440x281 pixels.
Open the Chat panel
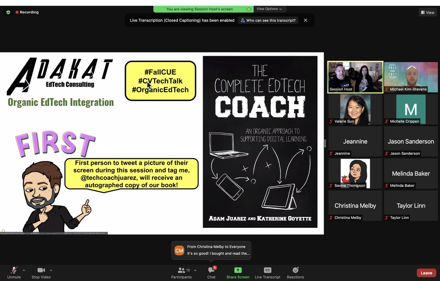[x=212, y=273]
